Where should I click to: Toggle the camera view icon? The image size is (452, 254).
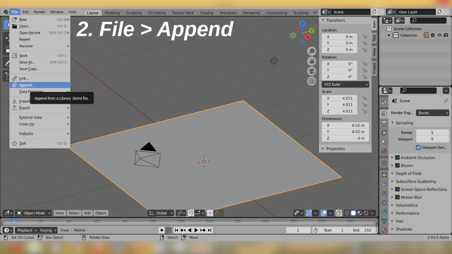tap(311, 71)
